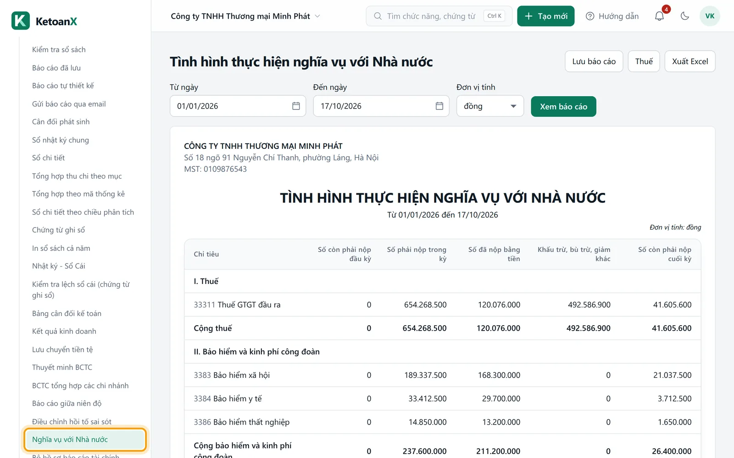Open Tổng hợp theo mã thống kê
Screen dimensions: 734x458
78,194
